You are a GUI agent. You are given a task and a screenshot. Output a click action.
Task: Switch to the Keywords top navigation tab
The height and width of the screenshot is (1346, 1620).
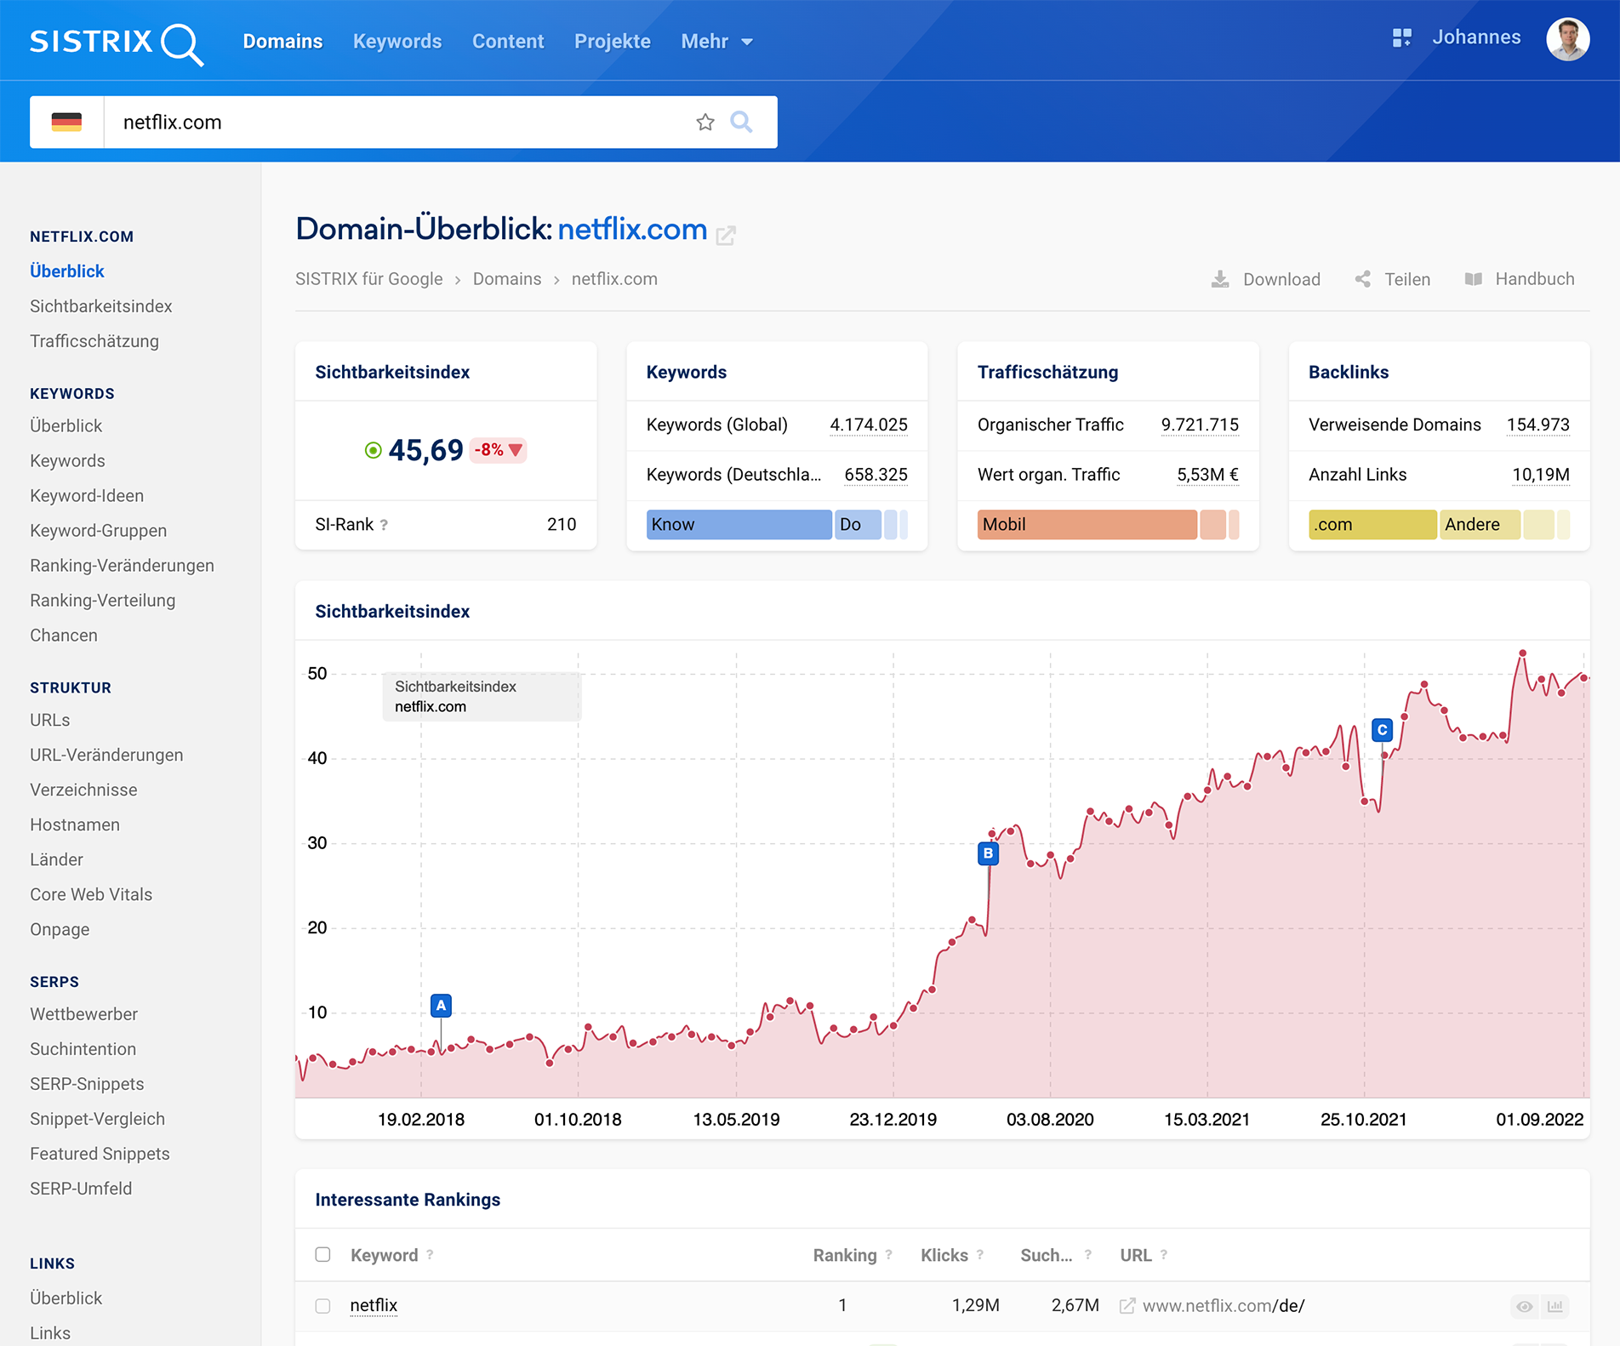[x=397, y=42]
